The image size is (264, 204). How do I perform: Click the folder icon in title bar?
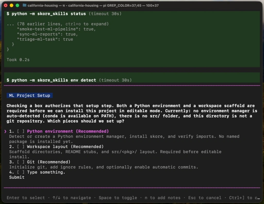click(x=24, y=5)
